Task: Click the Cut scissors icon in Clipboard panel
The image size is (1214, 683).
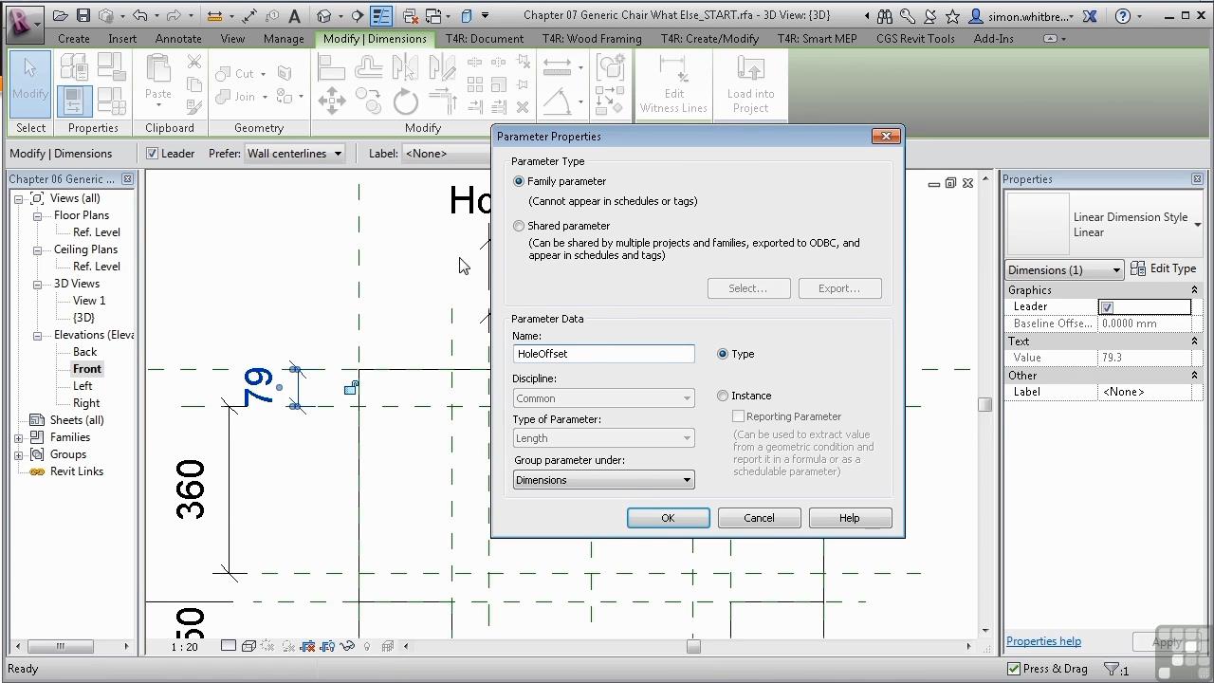Action: point(194,62)
